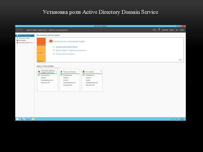Open the dropdown arrow beside the refresh icon
The image size is (203, 152).
coord(152,30)
